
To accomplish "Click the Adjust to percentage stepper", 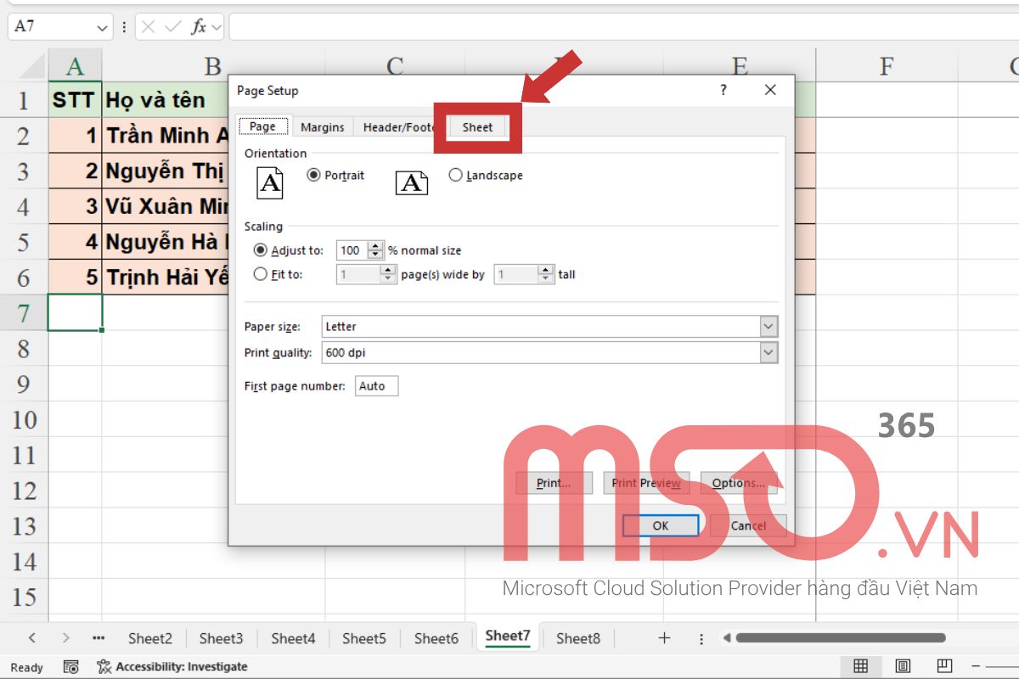I will (x=375, y=250).
